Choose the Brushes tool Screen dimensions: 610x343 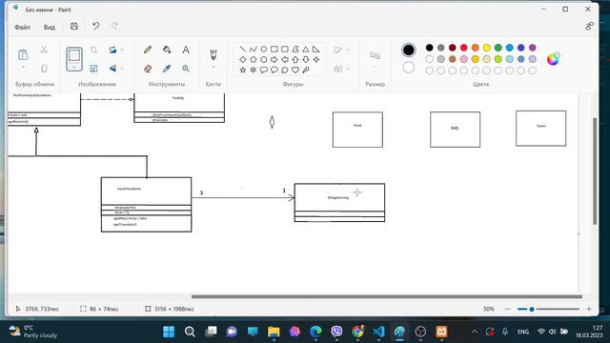213,54
